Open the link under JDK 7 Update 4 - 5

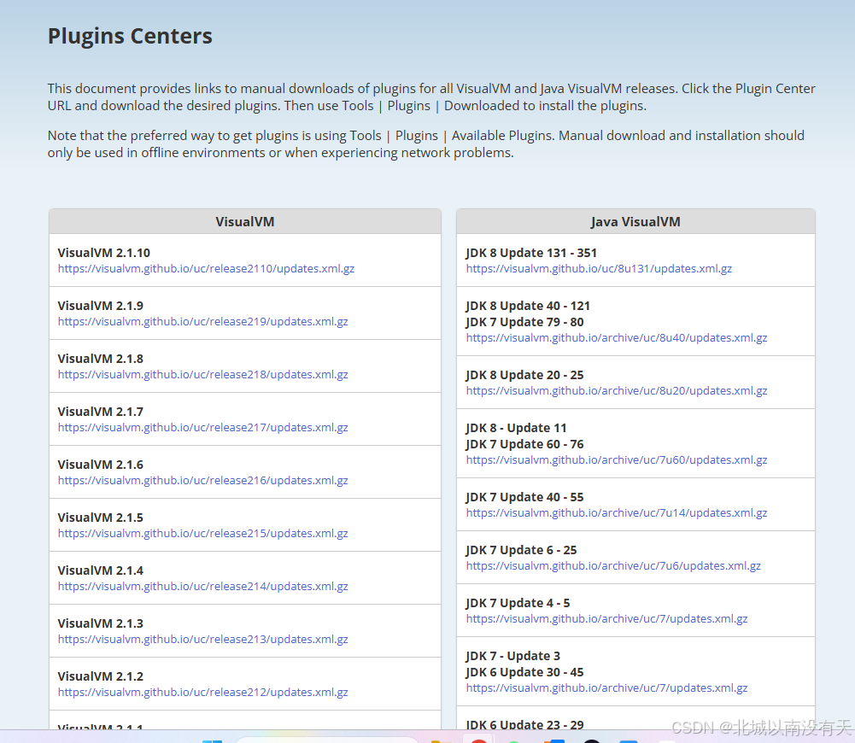click(x=607, y=618)
